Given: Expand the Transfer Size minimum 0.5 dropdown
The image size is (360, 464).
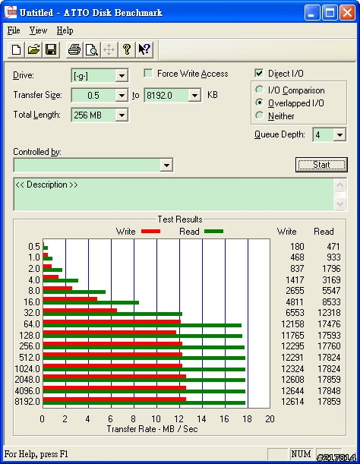Looking at the screenshot, I should [122, 95].
